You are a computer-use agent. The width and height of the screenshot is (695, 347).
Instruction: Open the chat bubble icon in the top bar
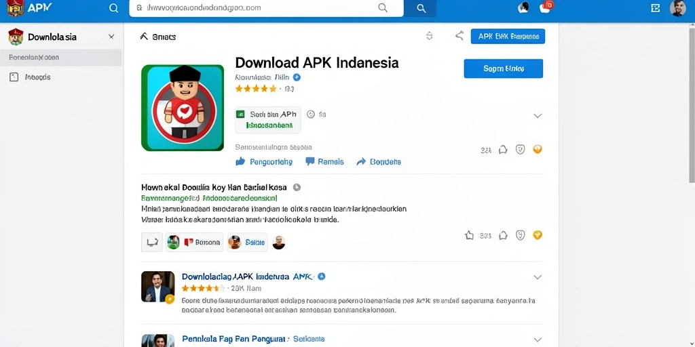coord(523,8)
